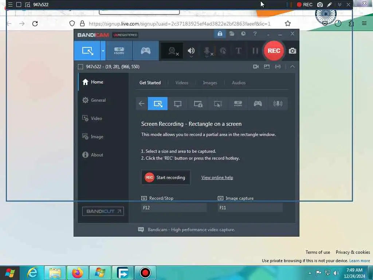This screenshot has width=373, height=280.
Task: Click the video camera icon in status row
Action: coord(256,67)
